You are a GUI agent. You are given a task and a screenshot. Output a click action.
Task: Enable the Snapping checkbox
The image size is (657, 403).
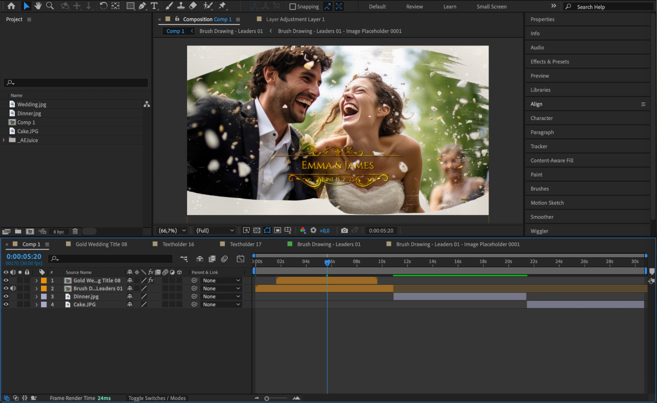coord(293,7)
